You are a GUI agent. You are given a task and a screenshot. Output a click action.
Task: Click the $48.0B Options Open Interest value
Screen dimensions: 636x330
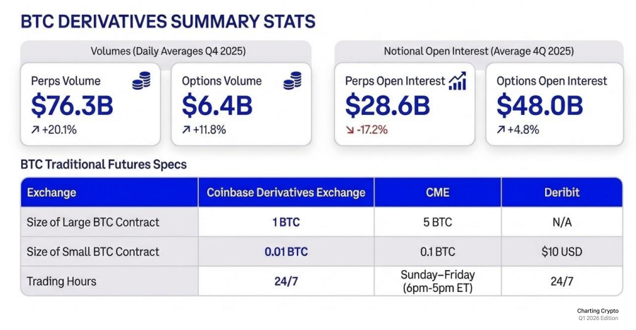point(539,106)
